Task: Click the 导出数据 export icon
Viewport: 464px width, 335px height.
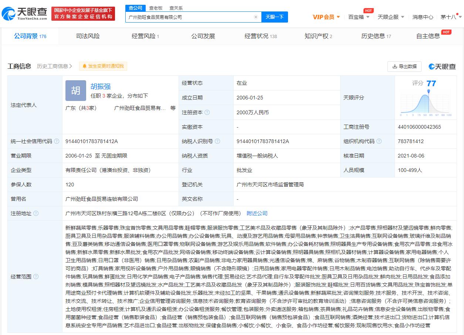Action: click(x=394, y=67)
